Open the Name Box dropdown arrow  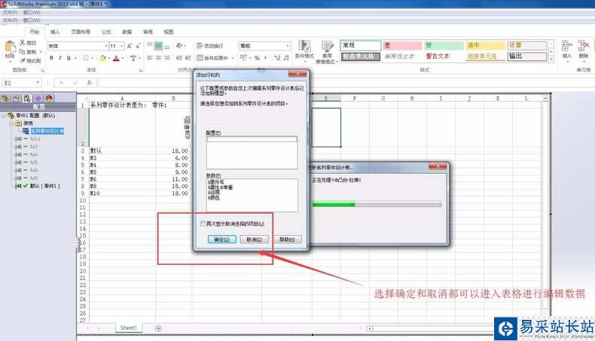click(38, 82)
